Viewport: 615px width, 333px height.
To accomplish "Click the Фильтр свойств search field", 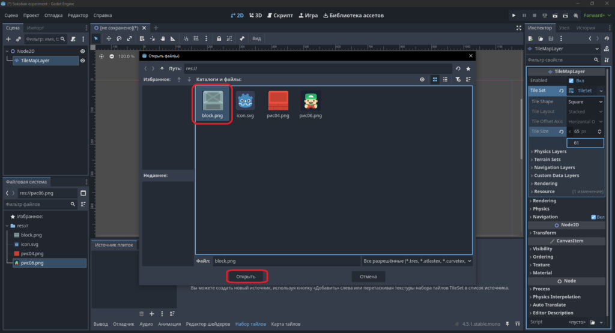I will coord(563,60).
